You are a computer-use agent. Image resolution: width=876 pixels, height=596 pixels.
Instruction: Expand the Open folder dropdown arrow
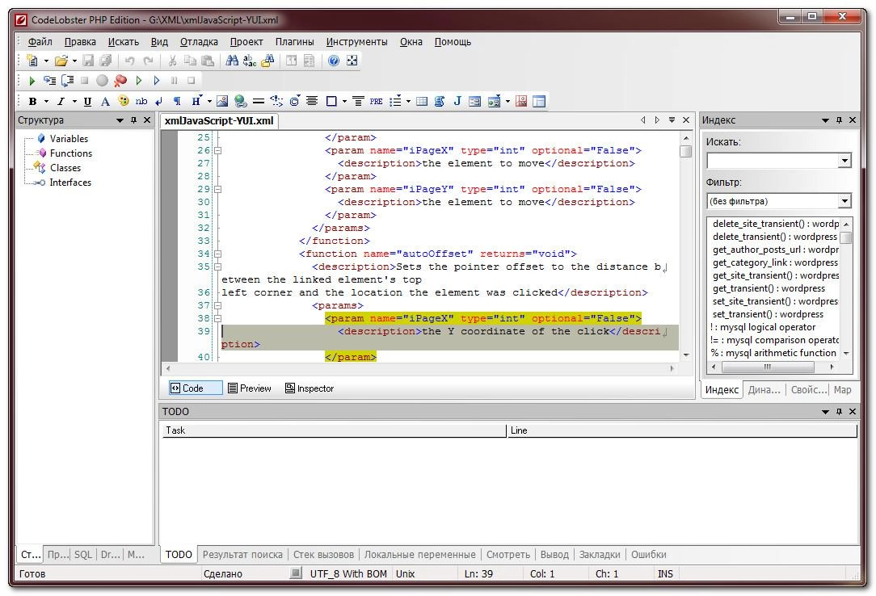pos(74,61)
